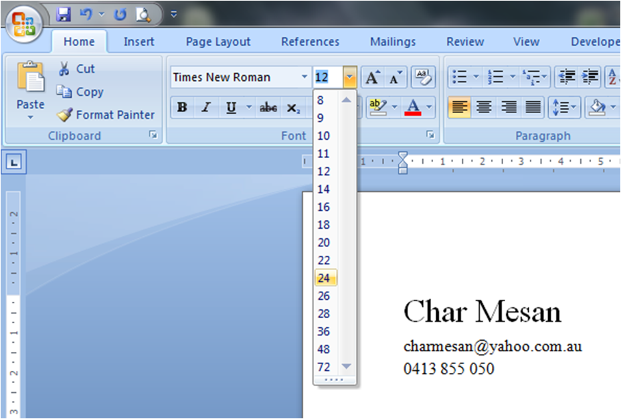
Task: Open the Font dialog launcher
Action: [430, 135]
